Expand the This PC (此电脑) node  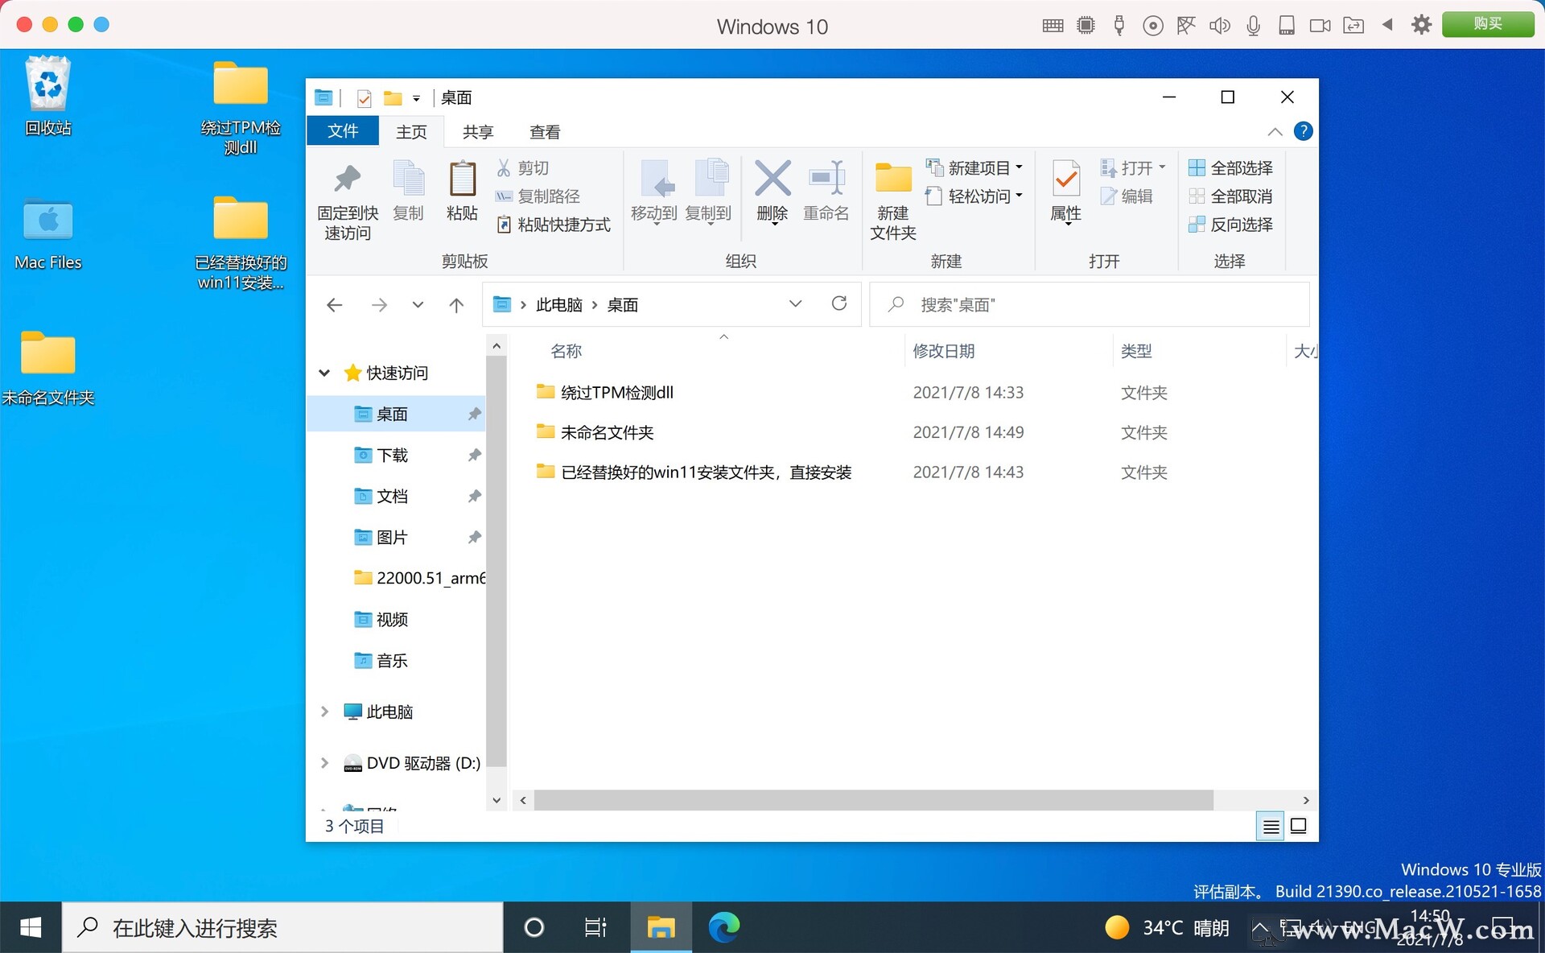tap(324, 712)
